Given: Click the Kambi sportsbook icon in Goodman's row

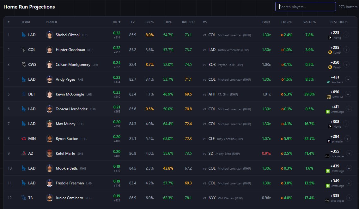Looking at the screenshot, I should 330,52.
